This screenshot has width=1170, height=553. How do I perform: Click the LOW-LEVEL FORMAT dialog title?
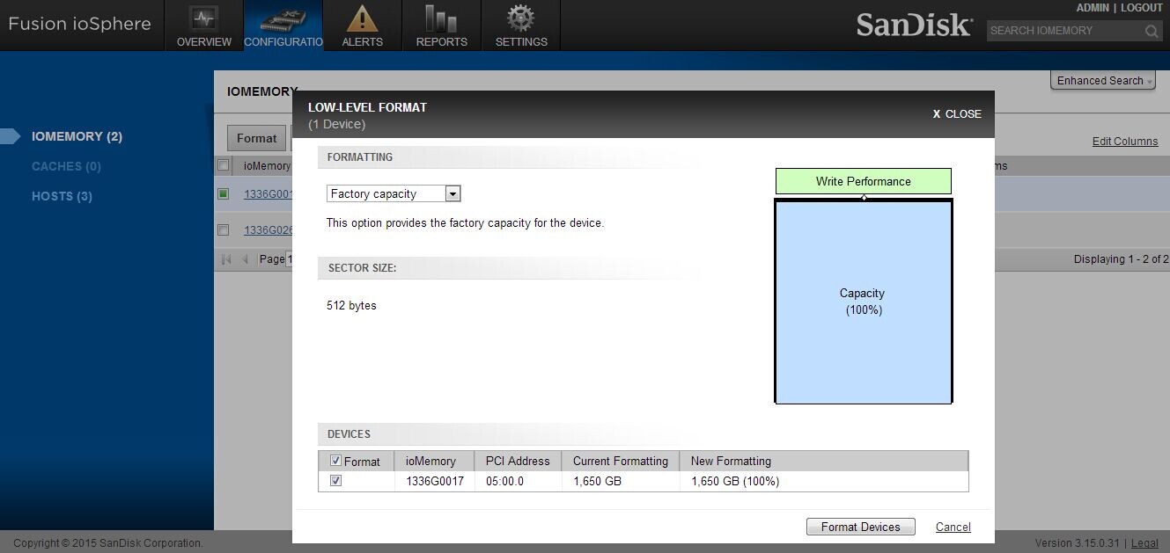point(367,107)
